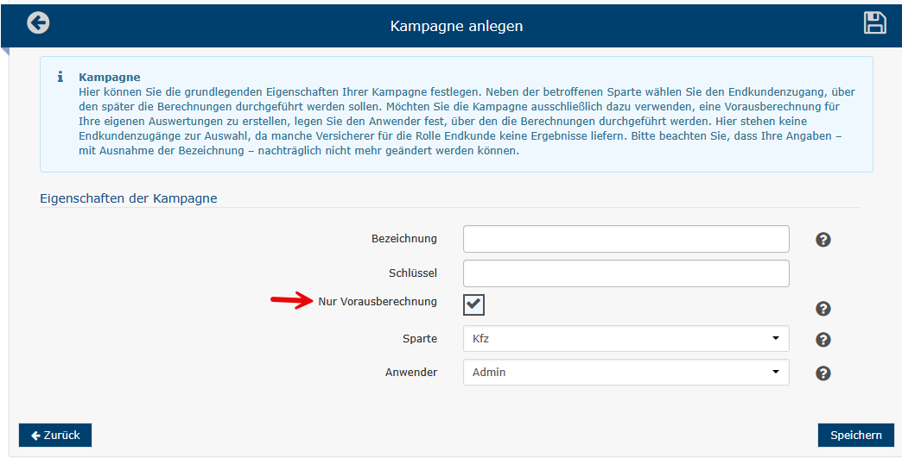The width and height of the screenshot is (902, 458).
Task: Click the Nur Vorausberechnung label text
Action: click(x=377, y=302)
